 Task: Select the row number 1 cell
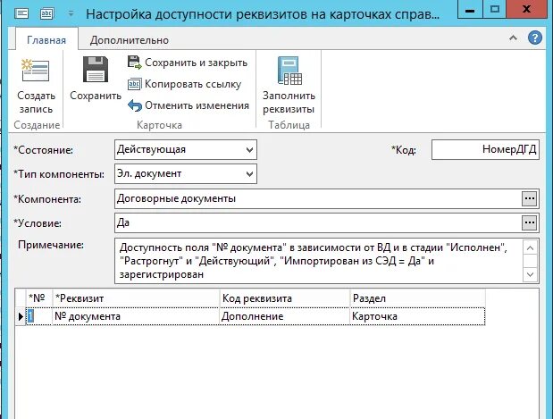[x=39, y=316]
